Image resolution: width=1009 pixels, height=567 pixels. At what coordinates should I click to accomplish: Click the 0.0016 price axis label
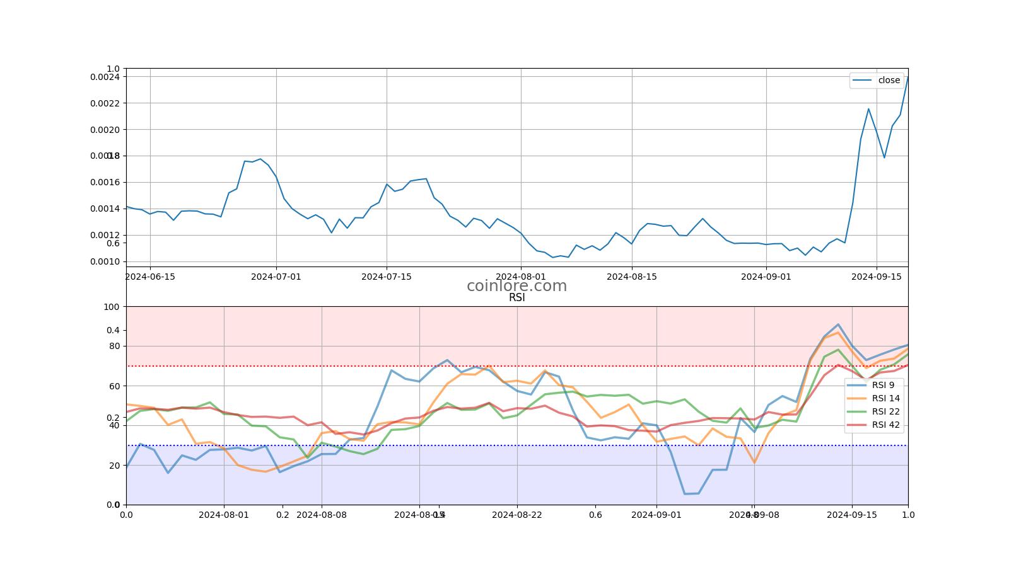pos(105,183)
